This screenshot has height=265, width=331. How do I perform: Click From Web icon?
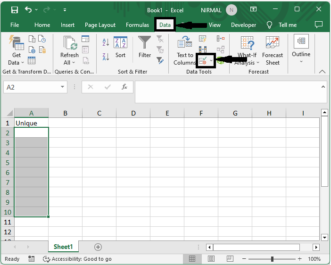[x=32, y=50]
